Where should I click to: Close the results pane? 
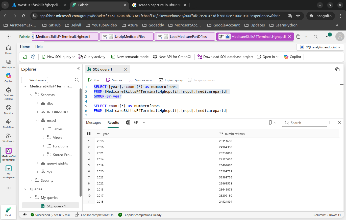339,122
